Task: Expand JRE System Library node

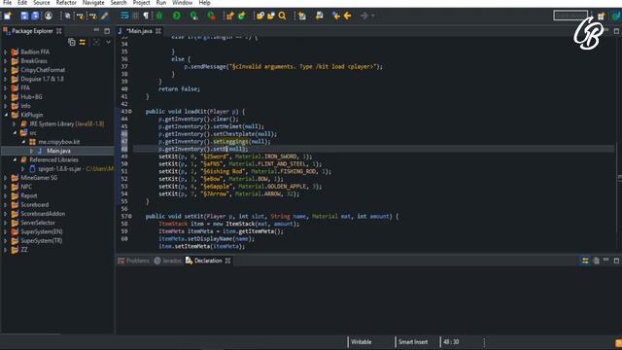Action: coord(15,123)
